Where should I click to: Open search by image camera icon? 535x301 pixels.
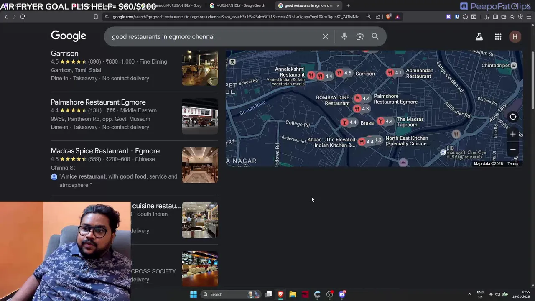(360, 36)
